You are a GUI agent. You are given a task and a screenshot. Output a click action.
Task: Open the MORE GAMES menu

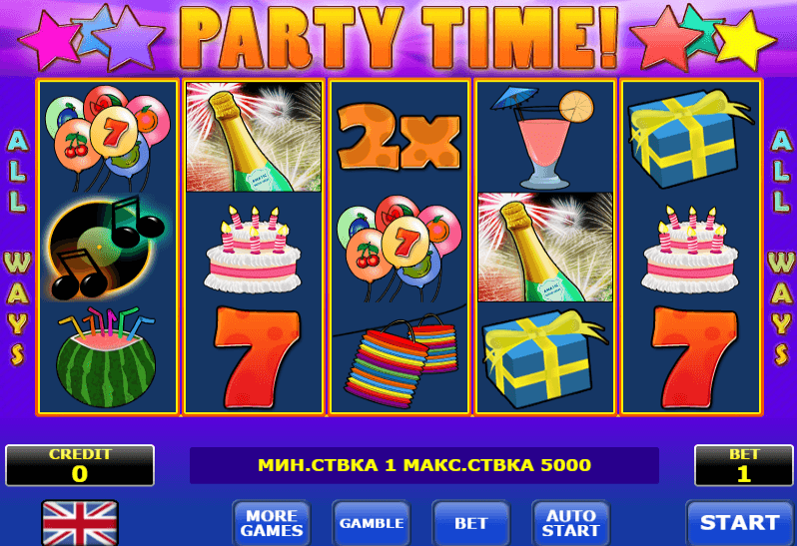(x=272, y=523)
